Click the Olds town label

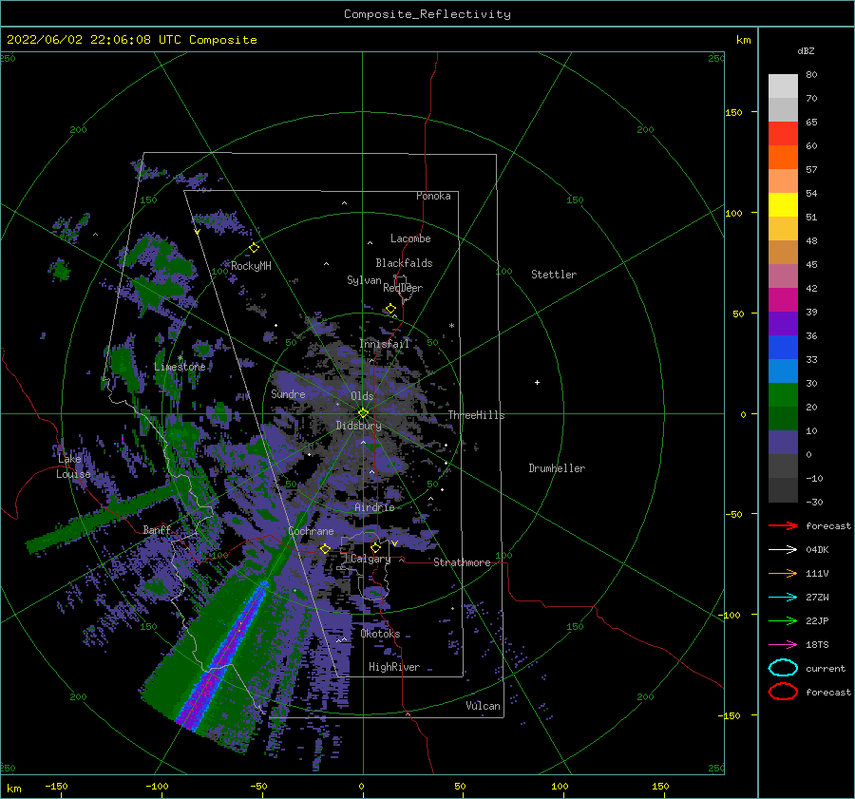point(362,396)
